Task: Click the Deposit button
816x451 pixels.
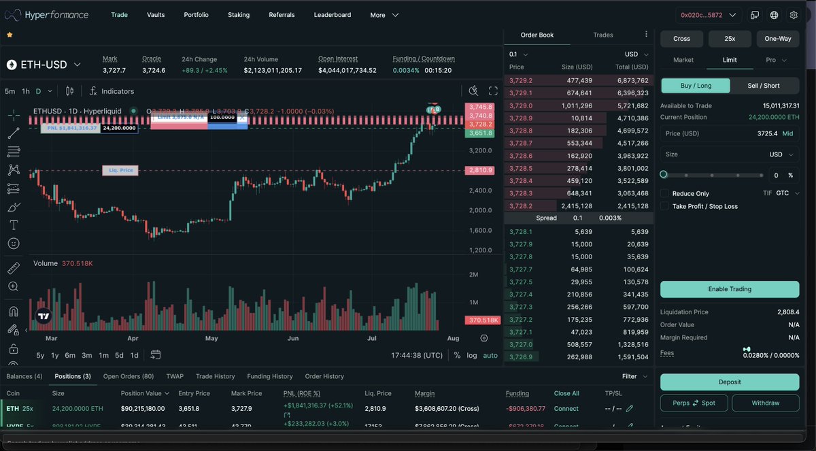Action: pos(730,382)
